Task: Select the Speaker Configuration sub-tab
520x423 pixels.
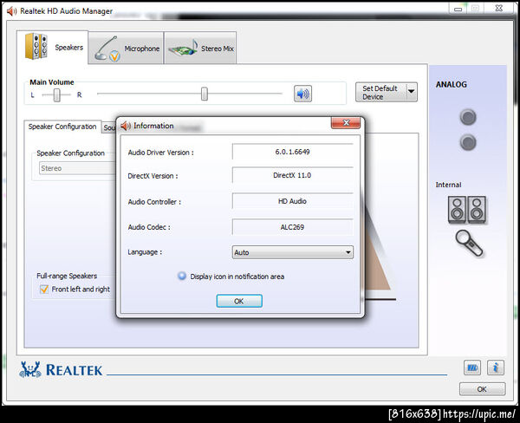Action: [x=62, y=127]
